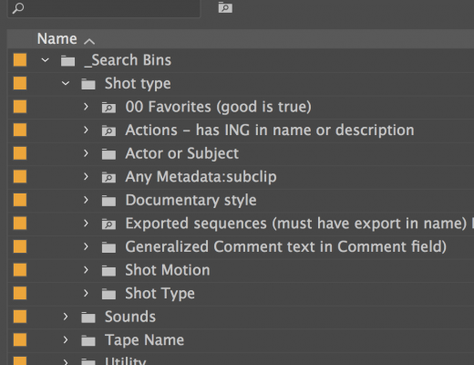Create new search bin from query icon
The image size is (474, 365).
[225, 7]
